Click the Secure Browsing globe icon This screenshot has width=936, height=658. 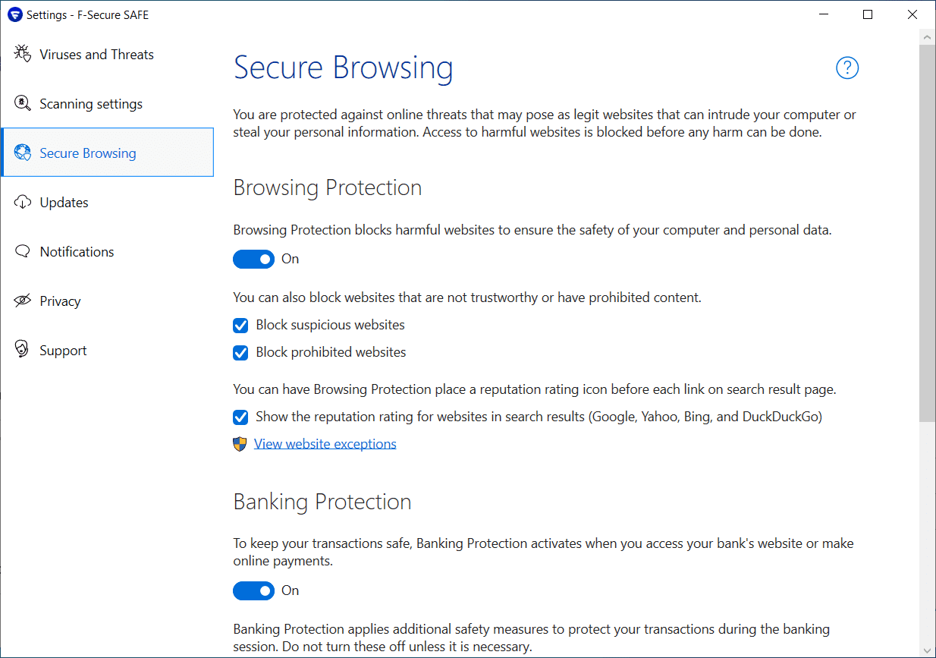23,153
